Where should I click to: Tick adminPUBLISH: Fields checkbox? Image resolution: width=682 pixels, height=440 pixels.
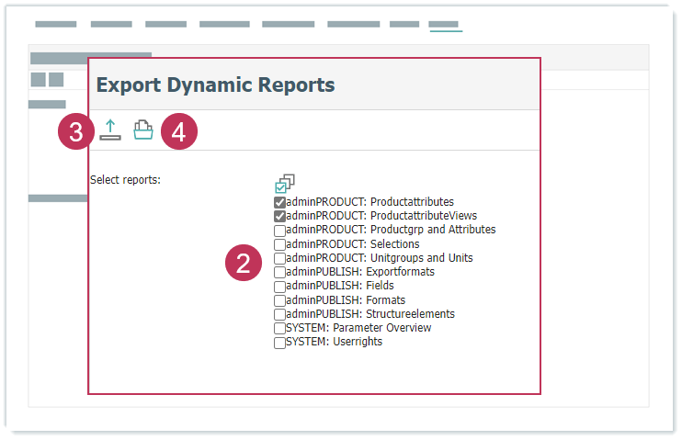coord(279,286)
